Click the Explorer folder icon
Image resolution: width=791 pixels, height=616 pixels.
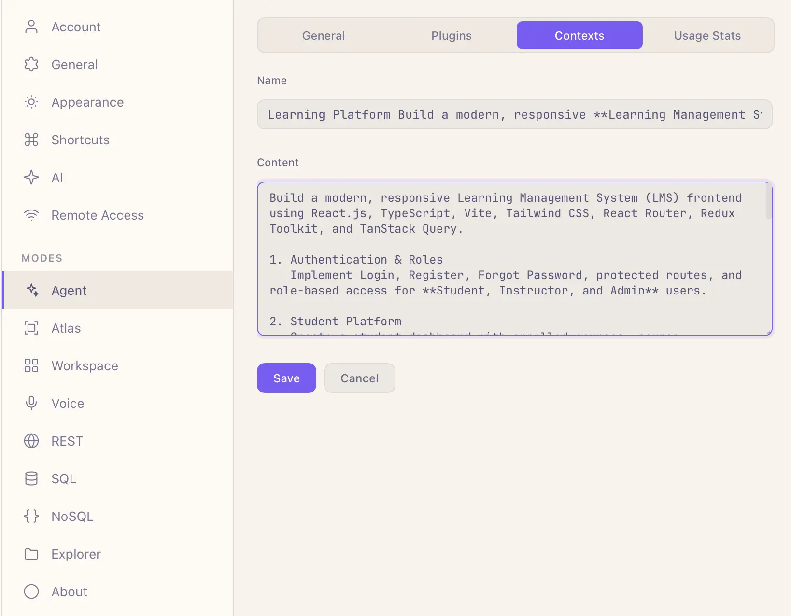tap(31, 554)
